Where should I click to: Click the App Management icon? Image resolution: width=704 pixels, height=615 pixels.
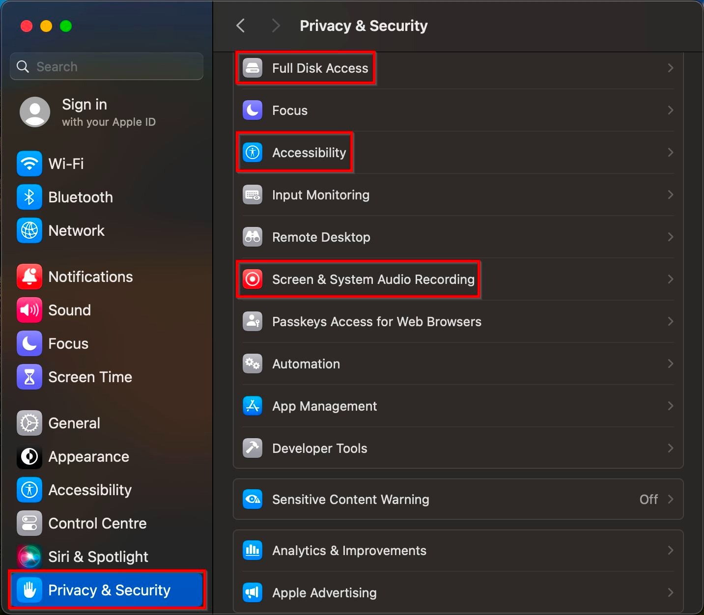click(x=253, y=406)
